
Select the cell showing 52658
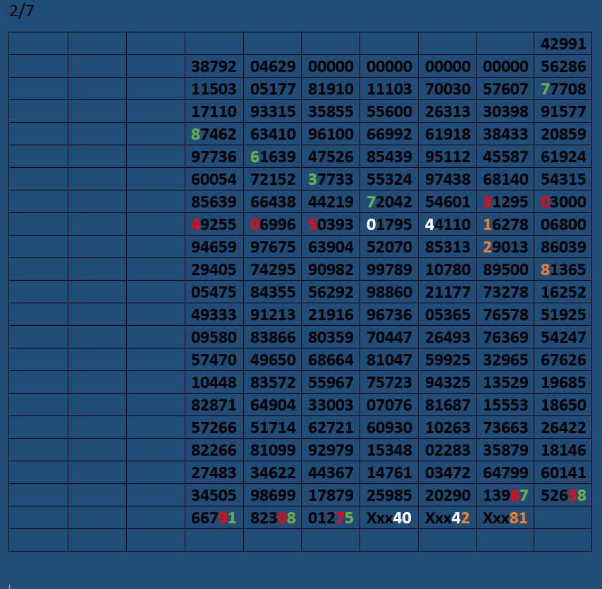pos(563,495)
